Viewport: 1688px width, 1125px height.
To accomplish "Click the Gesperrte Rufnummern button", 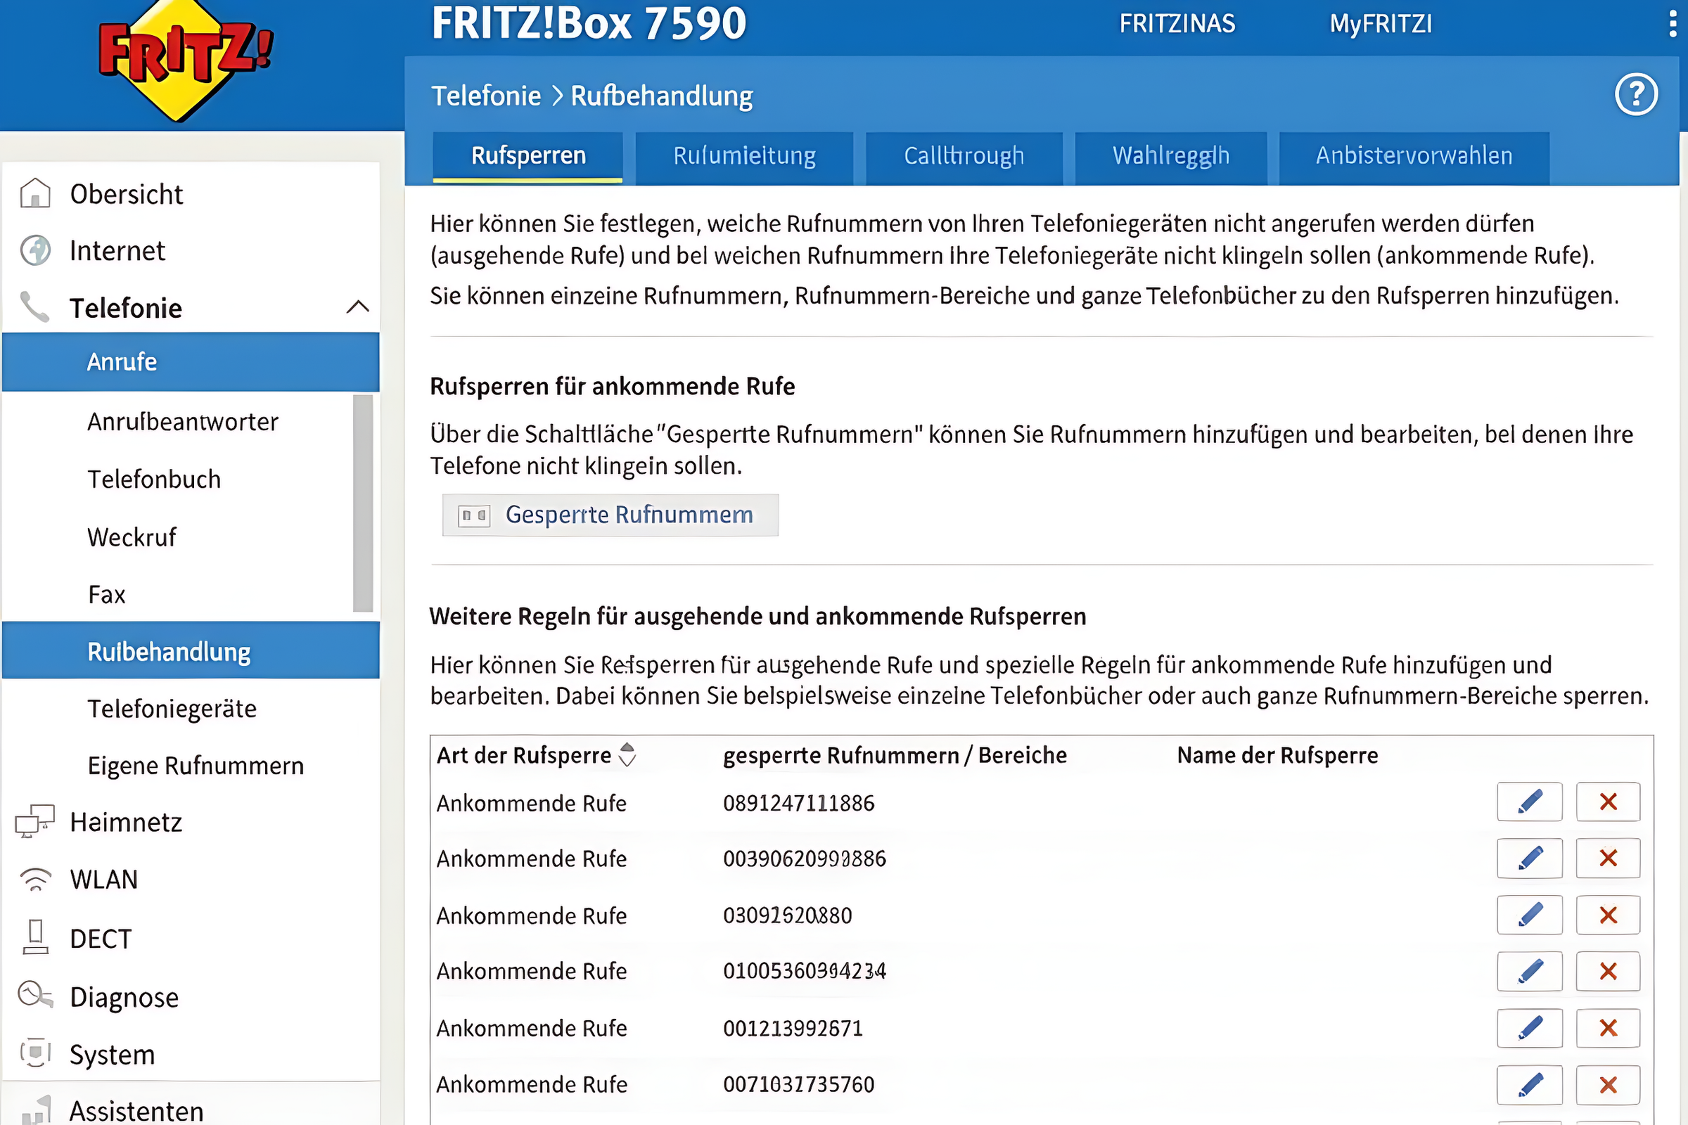I will [609, 515].
